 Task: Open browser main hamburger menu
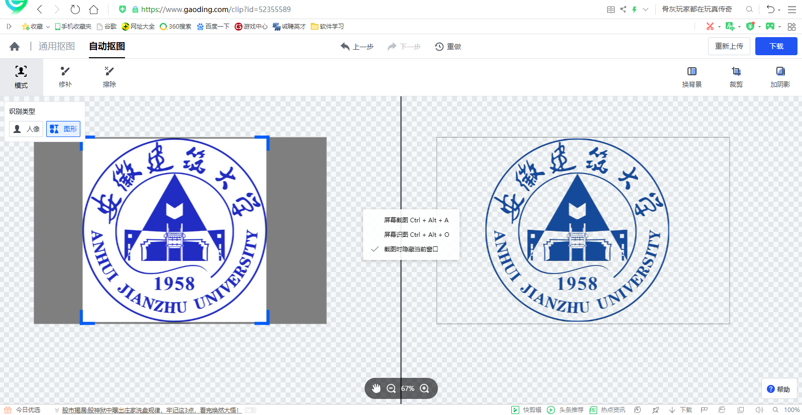pyautogui.click(x=792, y=9)
